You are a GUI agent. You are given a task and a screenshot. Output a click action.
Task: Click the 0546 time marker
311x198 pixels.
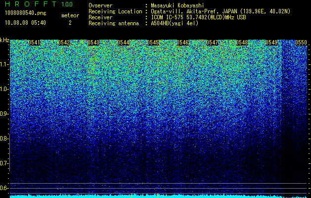click(182, 43)
